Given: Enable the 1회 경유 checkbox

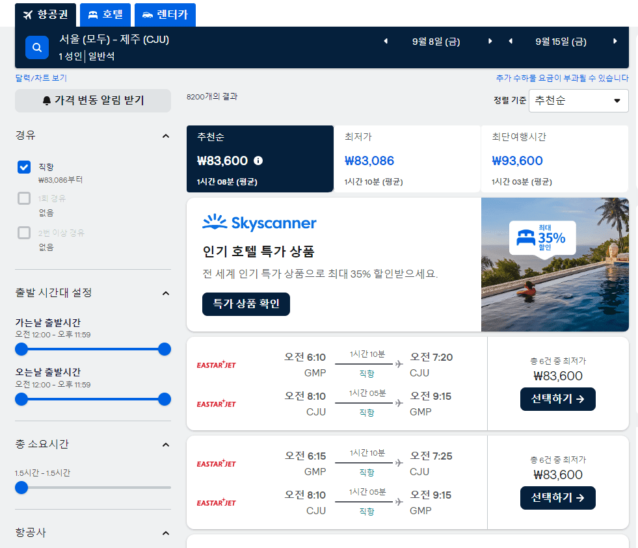Looking at the screenshot, I should 23,198.
